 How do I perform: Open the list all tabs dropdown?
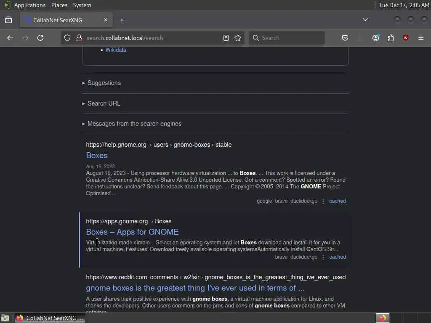[365, 20]
